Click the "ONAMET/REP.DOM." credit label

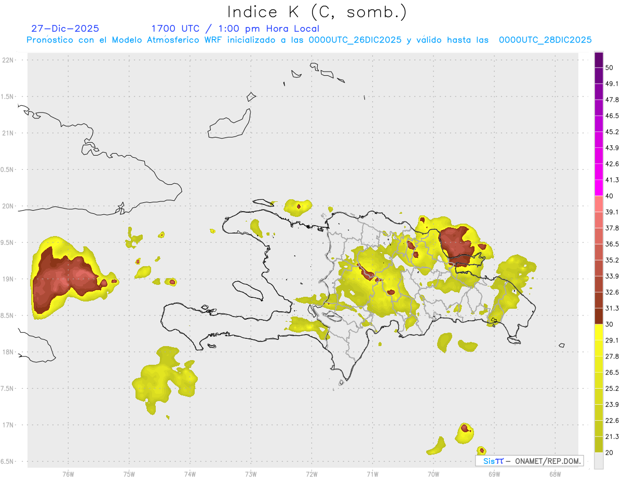547,461
